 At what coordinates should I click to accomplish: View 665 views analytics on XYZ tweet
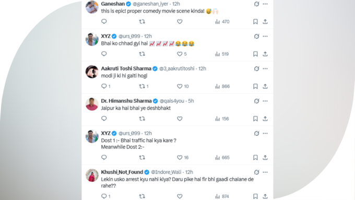click(x=222, y=157)
